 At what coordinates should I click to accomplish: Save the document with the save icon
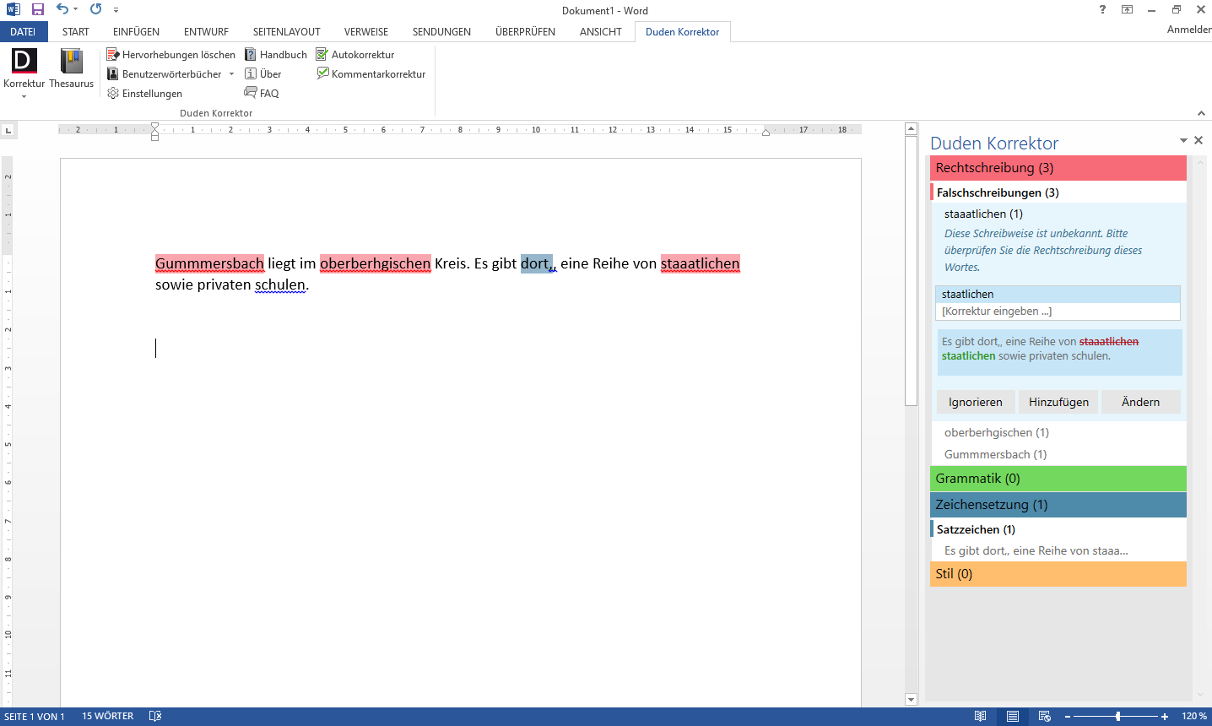pyautogui.click(x=38, y=9)
